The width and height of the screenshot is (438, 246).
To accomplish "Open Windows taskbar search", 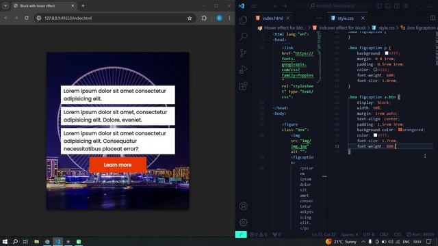I will click(15, 242).
